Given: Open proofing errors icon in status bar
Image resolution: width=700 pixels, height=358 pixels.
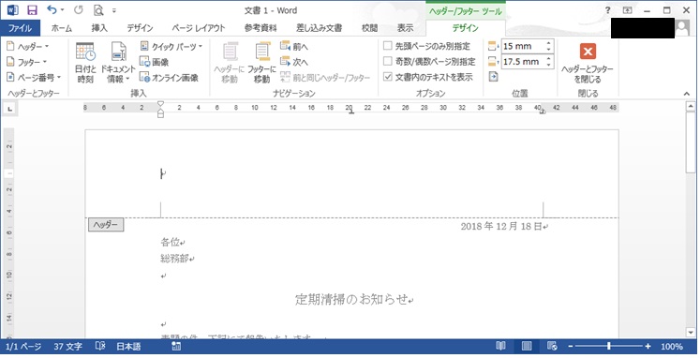Looking at the screenshot, I should point(100,347).
